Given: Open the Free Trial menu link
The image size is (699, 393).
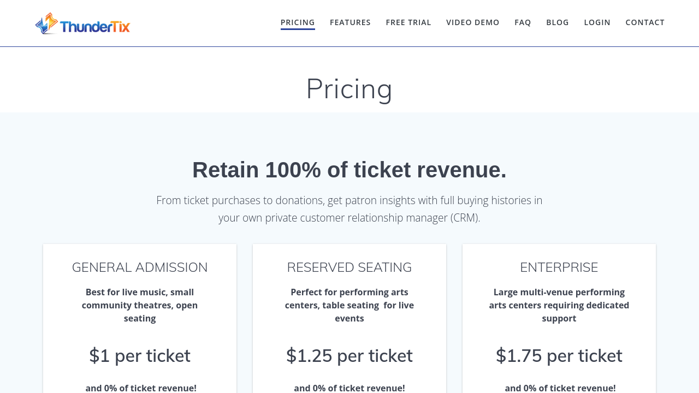Looking at the screenshot, I should (408, 22).
